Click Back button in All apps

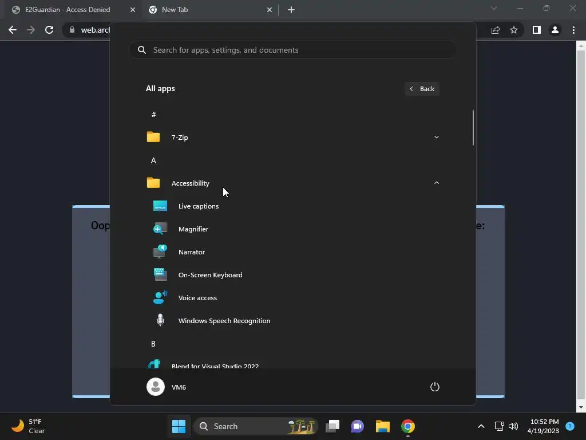pyautogui.click(x=422, y=89)
